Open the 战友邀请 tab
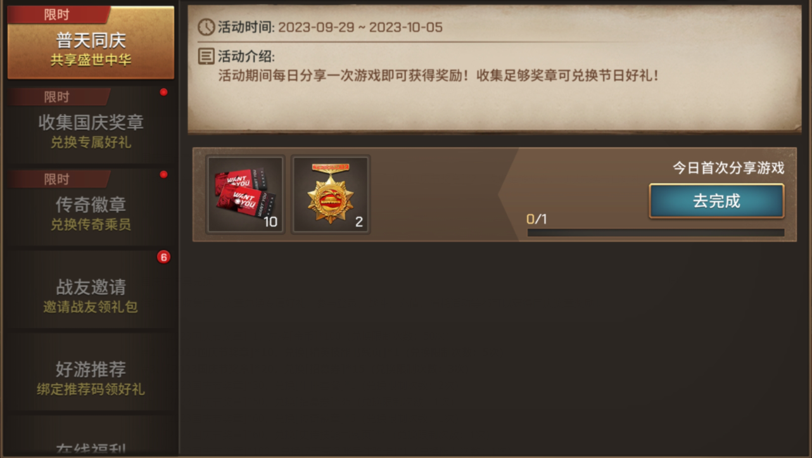812x458 pixels. [91, 289]
